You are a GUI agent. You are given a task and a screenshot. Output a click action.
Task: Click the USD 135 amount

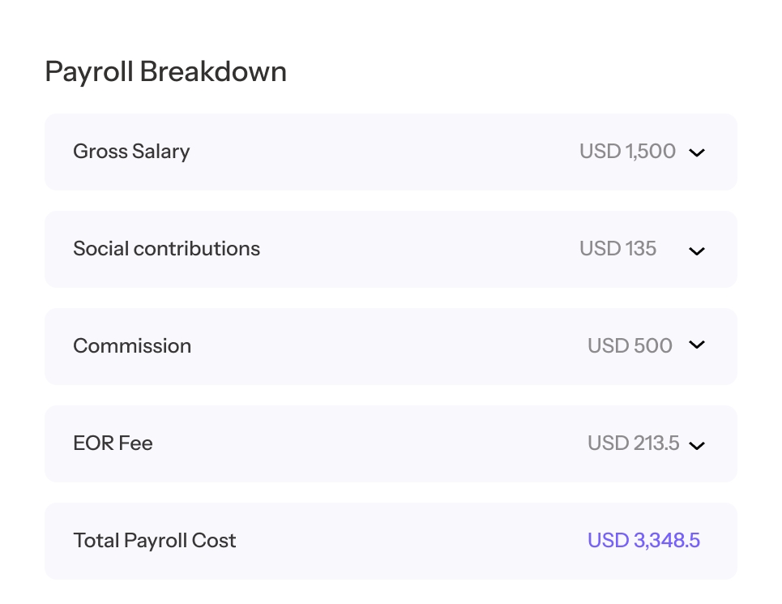point(617,249)
